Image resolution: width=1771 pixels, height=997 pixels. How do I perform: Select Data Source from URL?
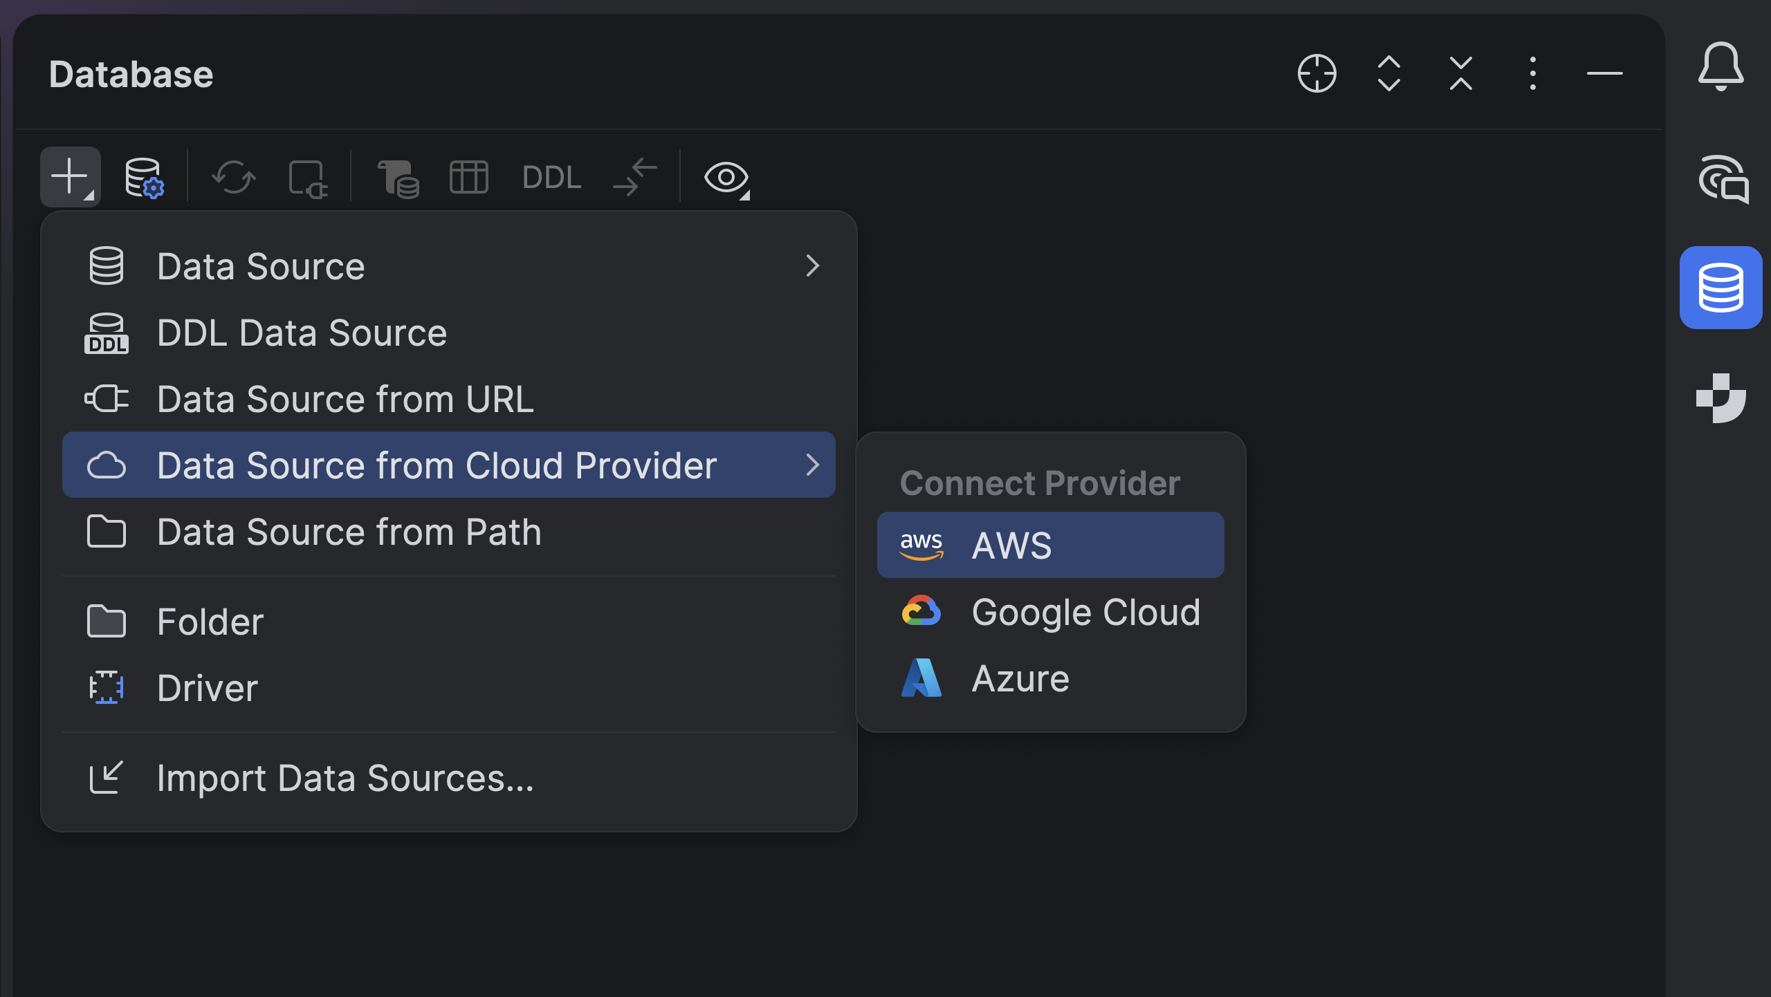(x=345, y=399)
